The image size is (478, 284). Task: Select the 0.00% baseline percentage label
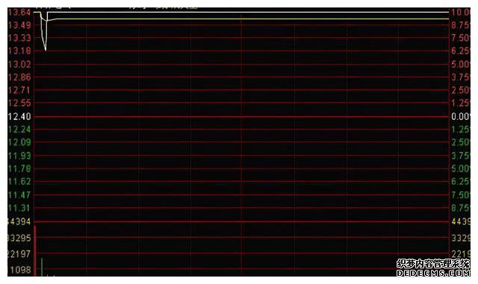coord(460,116)
